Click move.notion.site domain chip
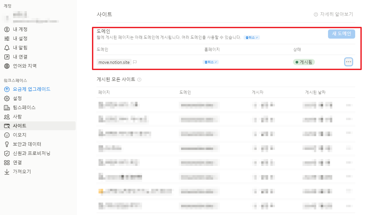The height and width of the screenshot is (215, 365). pos(114,62)
